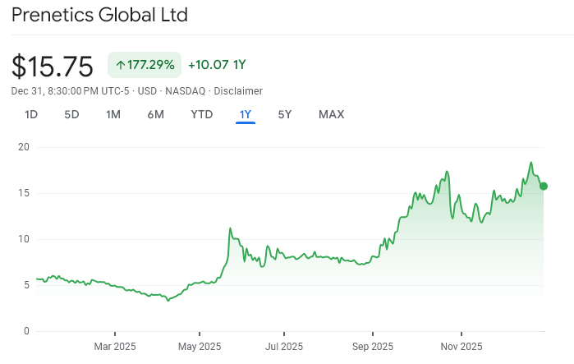The image size is (574, 364).
Task: Choose the 6M chart period
Action: pyautogui.click(x=156, y=114)
